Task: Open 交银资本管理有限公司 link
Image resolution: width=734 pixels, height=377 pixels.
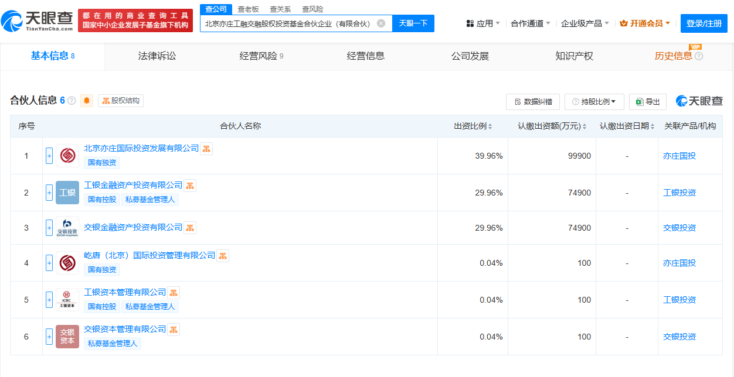Action: (x=125, y=330)
